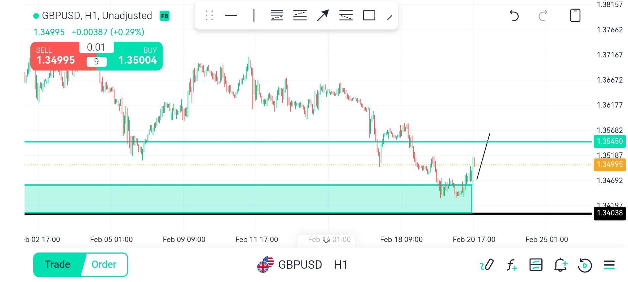Open the hamburger menu
628x282 pixels.
point(609,265)
